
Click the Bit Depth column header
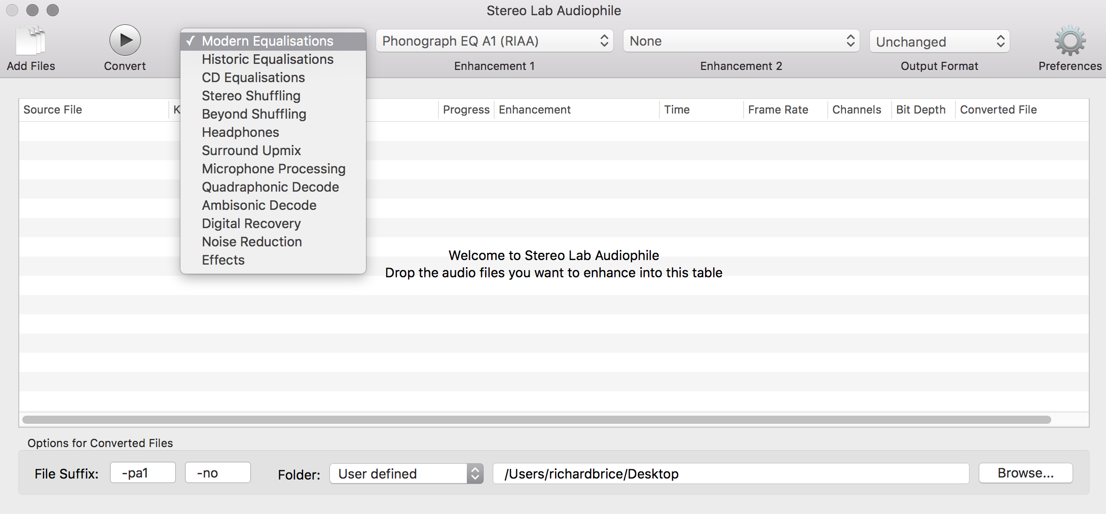[x=924, y=109]
